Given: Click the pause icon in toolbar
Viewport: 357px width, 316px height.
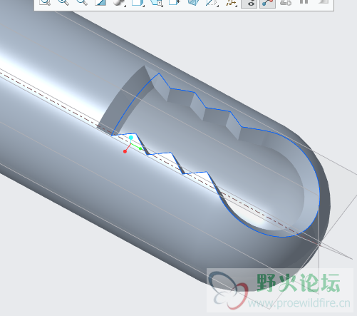Looking at the screenshot, I should pyautogui.click(x=304, y=2).
